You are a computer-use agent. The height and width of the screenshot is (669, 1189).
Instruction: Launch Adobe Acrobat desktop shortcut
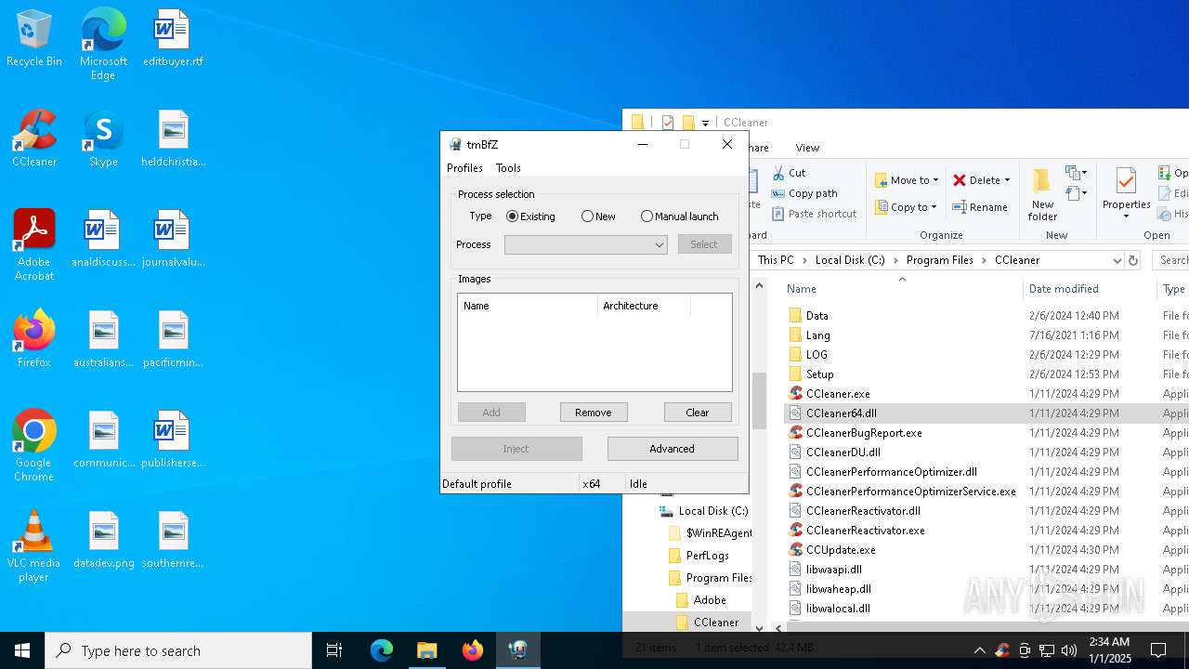34,245
